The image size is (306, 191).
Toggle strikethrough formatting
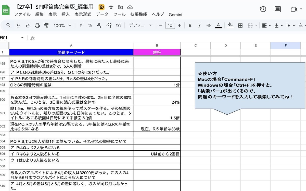[209, 25]
